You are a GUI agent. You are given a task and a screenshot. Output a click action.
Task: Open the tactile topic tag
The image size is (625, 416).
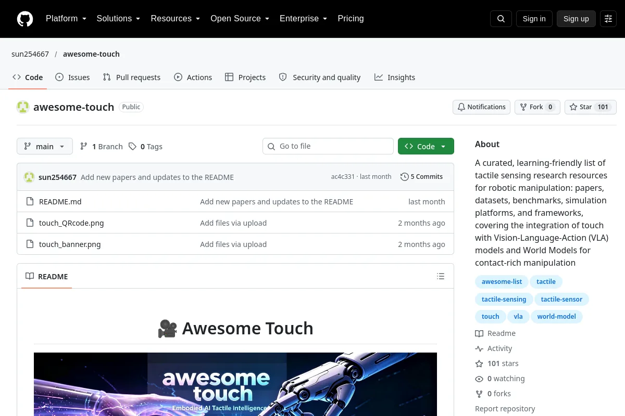[546, 282]
